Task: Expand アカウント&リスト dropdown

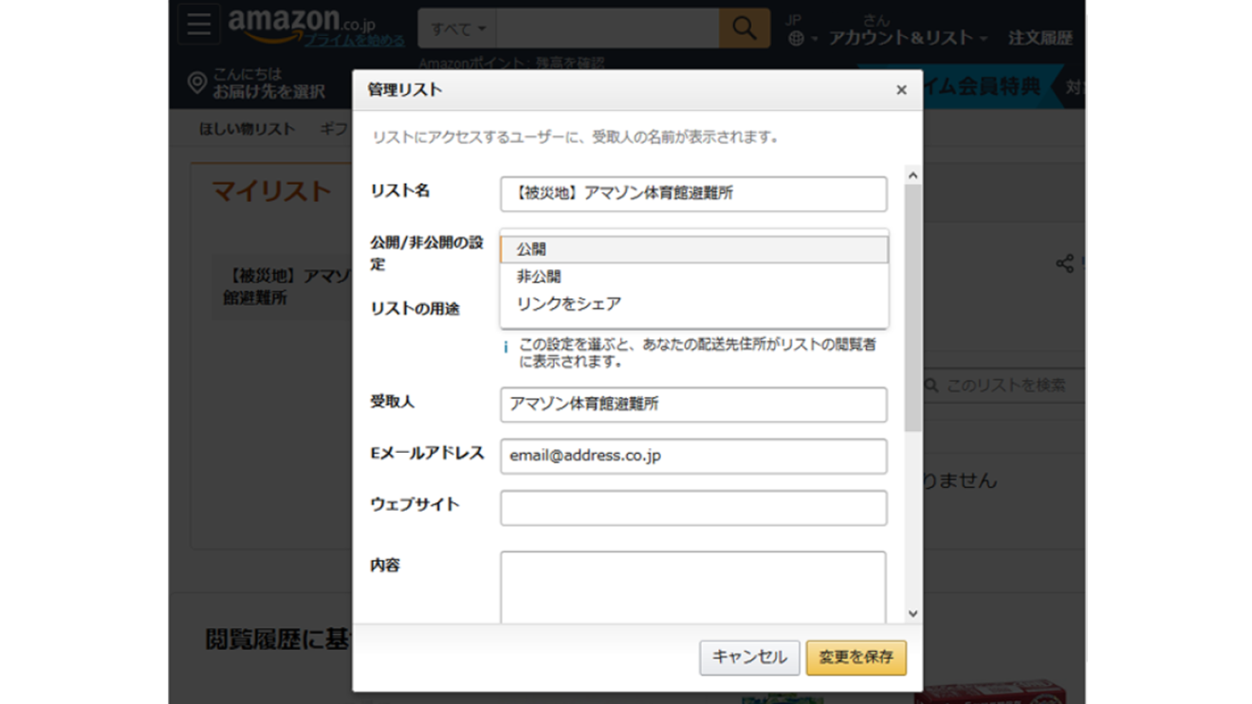Action: coord(908,38)
